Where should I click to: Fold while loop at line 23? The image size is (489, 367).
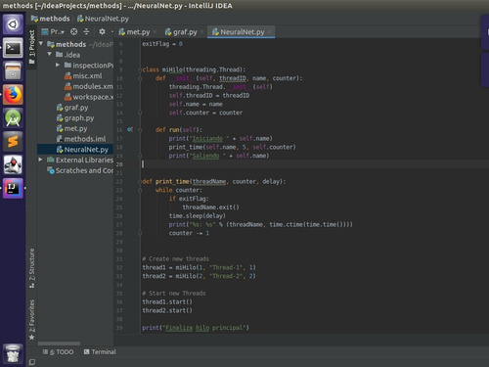tap(140, 190)
